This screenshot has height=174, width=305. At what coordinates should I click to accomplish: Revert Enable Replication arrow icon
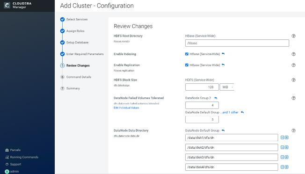click(223, 65)
